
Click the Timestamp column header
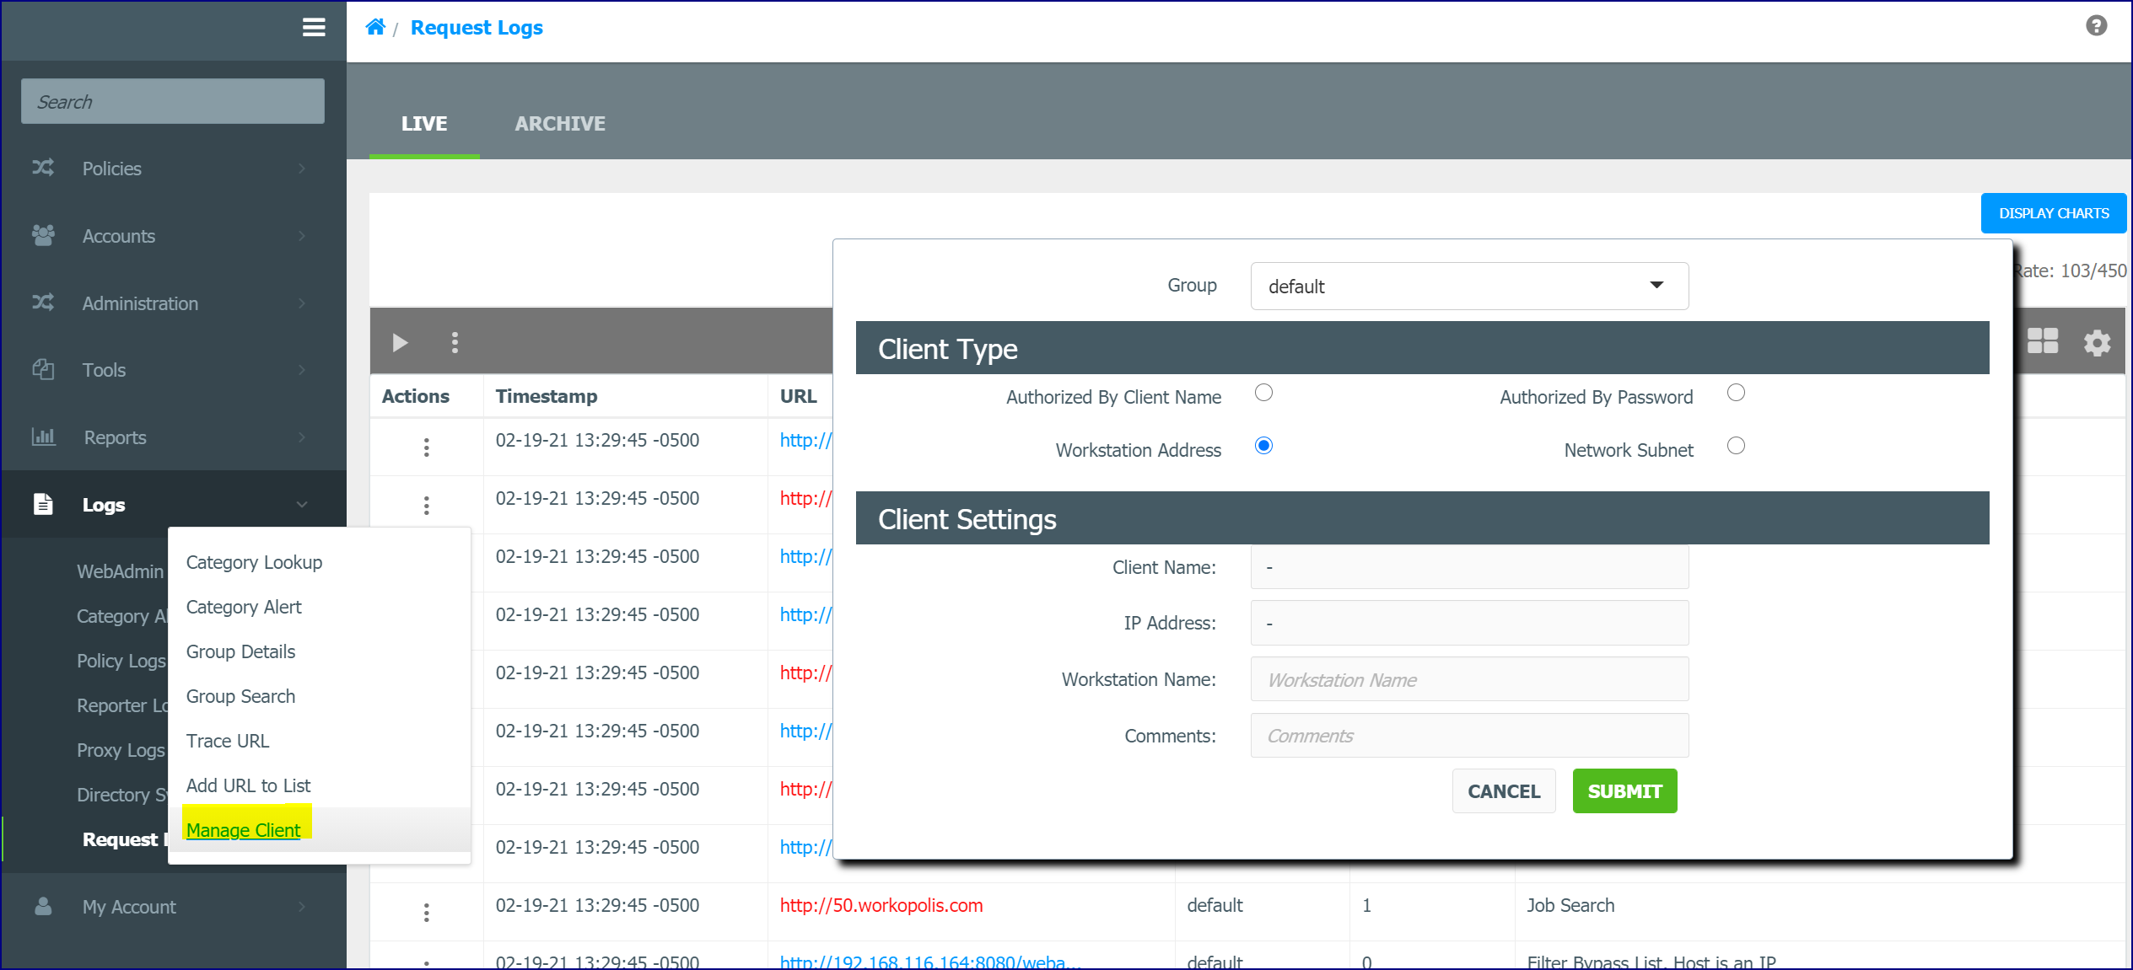pos(547,396)
